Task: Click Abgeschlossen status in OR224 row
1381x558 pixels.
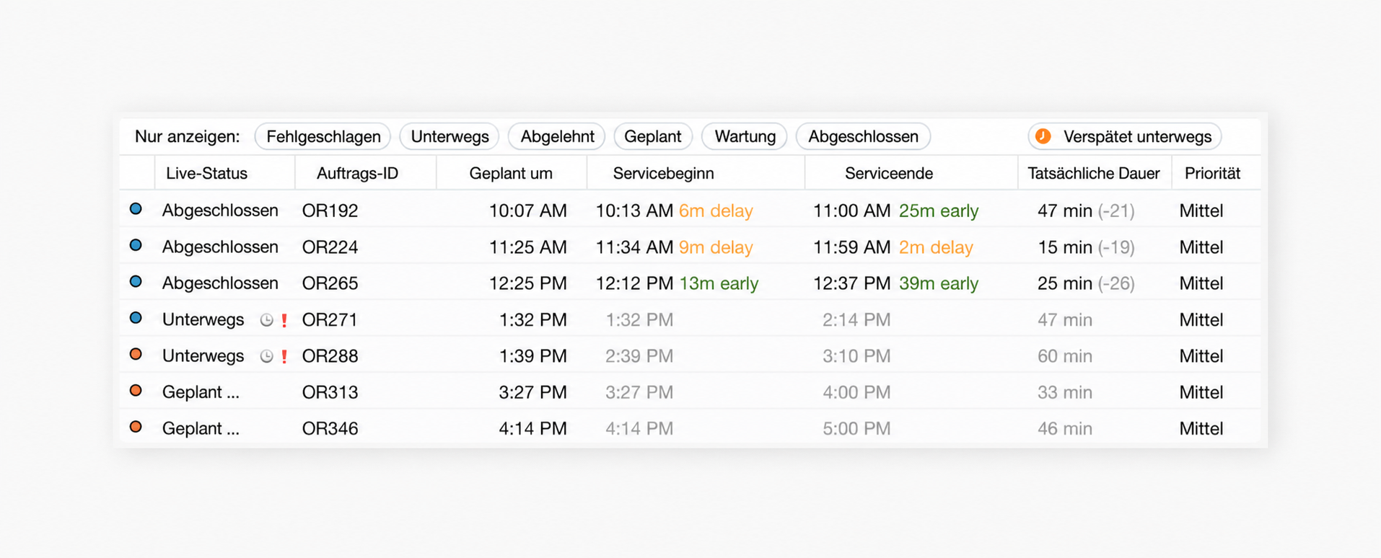Action: point(220,247)
